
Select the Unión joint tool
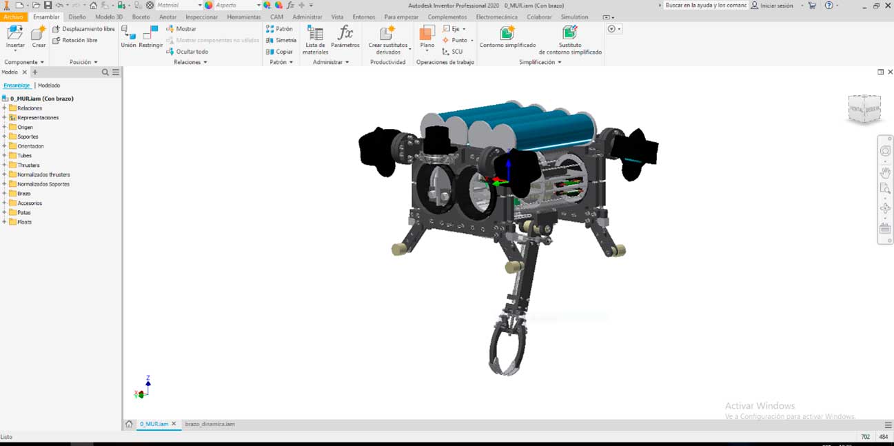click(128, 34)
